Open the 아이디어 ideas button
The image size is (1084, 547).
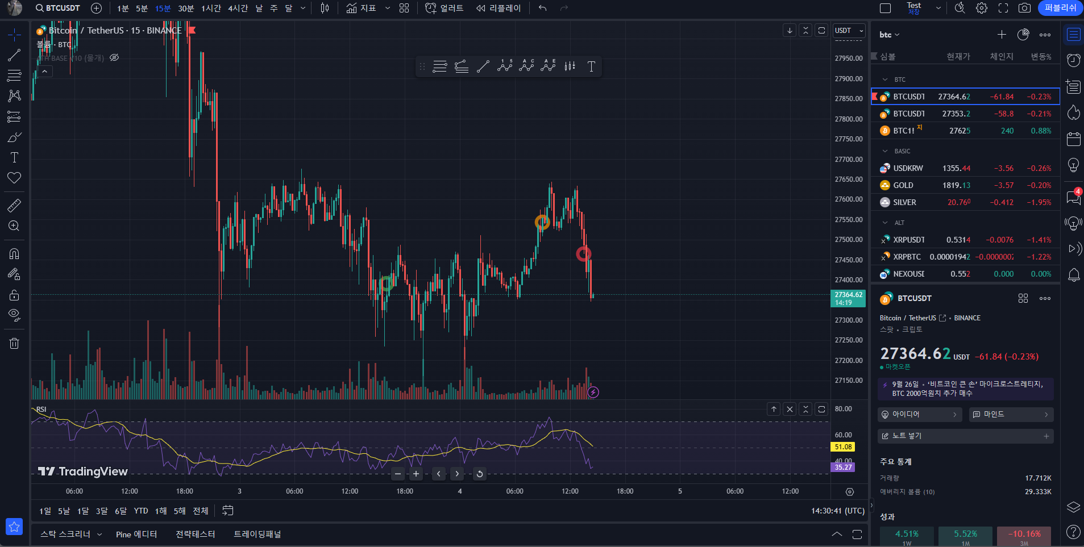[920, 415]
